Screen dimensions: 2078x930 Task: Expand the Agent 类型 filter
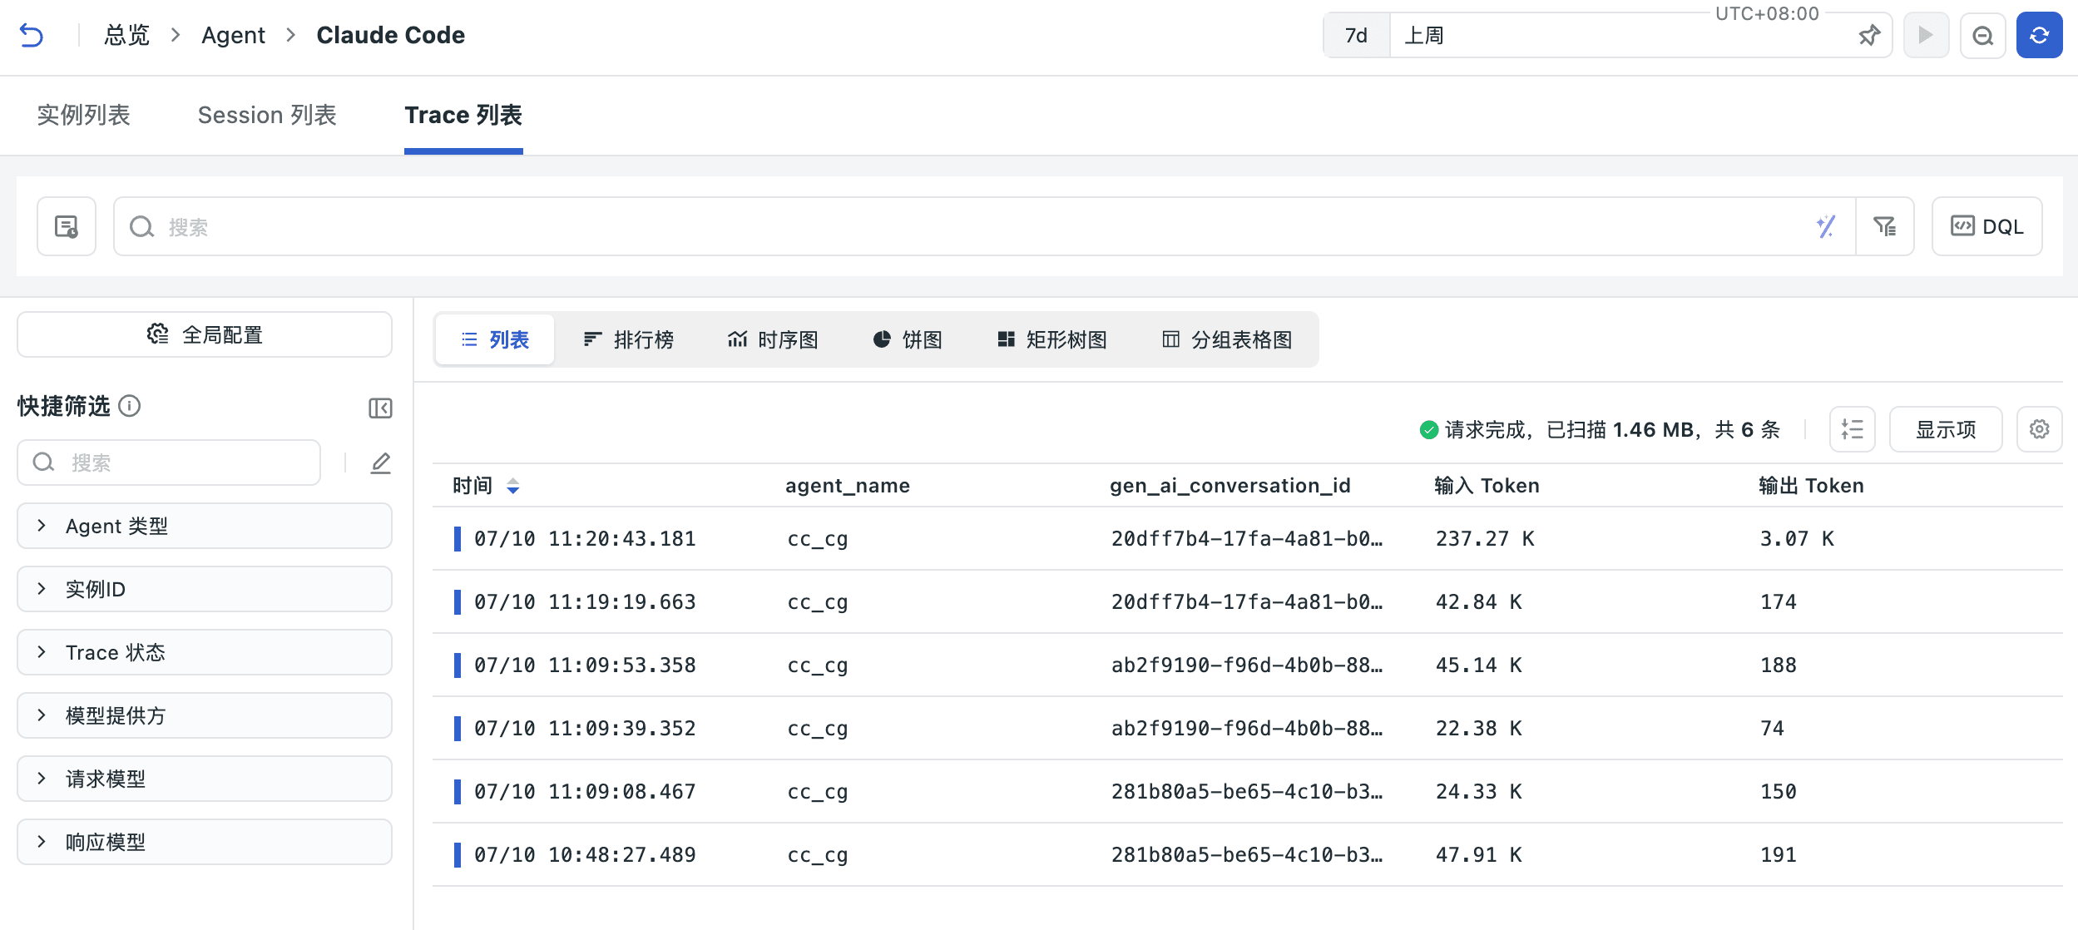(x=205, y=526)
